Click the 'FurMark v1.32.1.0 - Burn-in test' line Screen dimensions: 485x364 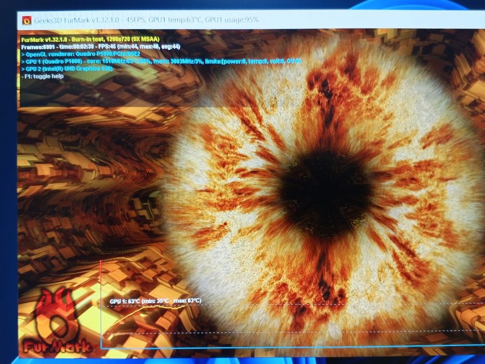click(90, 40)
